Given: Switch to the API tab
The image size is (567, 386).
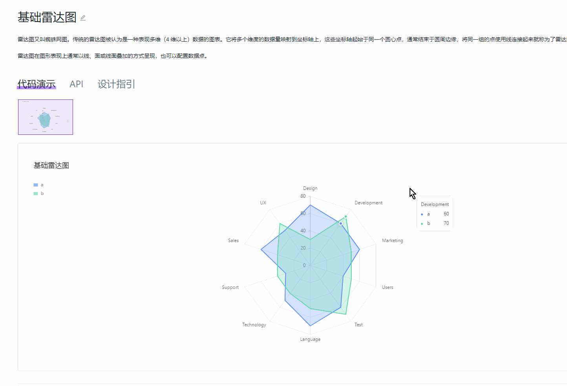Looking at the screenshot, I should [77, 84].
